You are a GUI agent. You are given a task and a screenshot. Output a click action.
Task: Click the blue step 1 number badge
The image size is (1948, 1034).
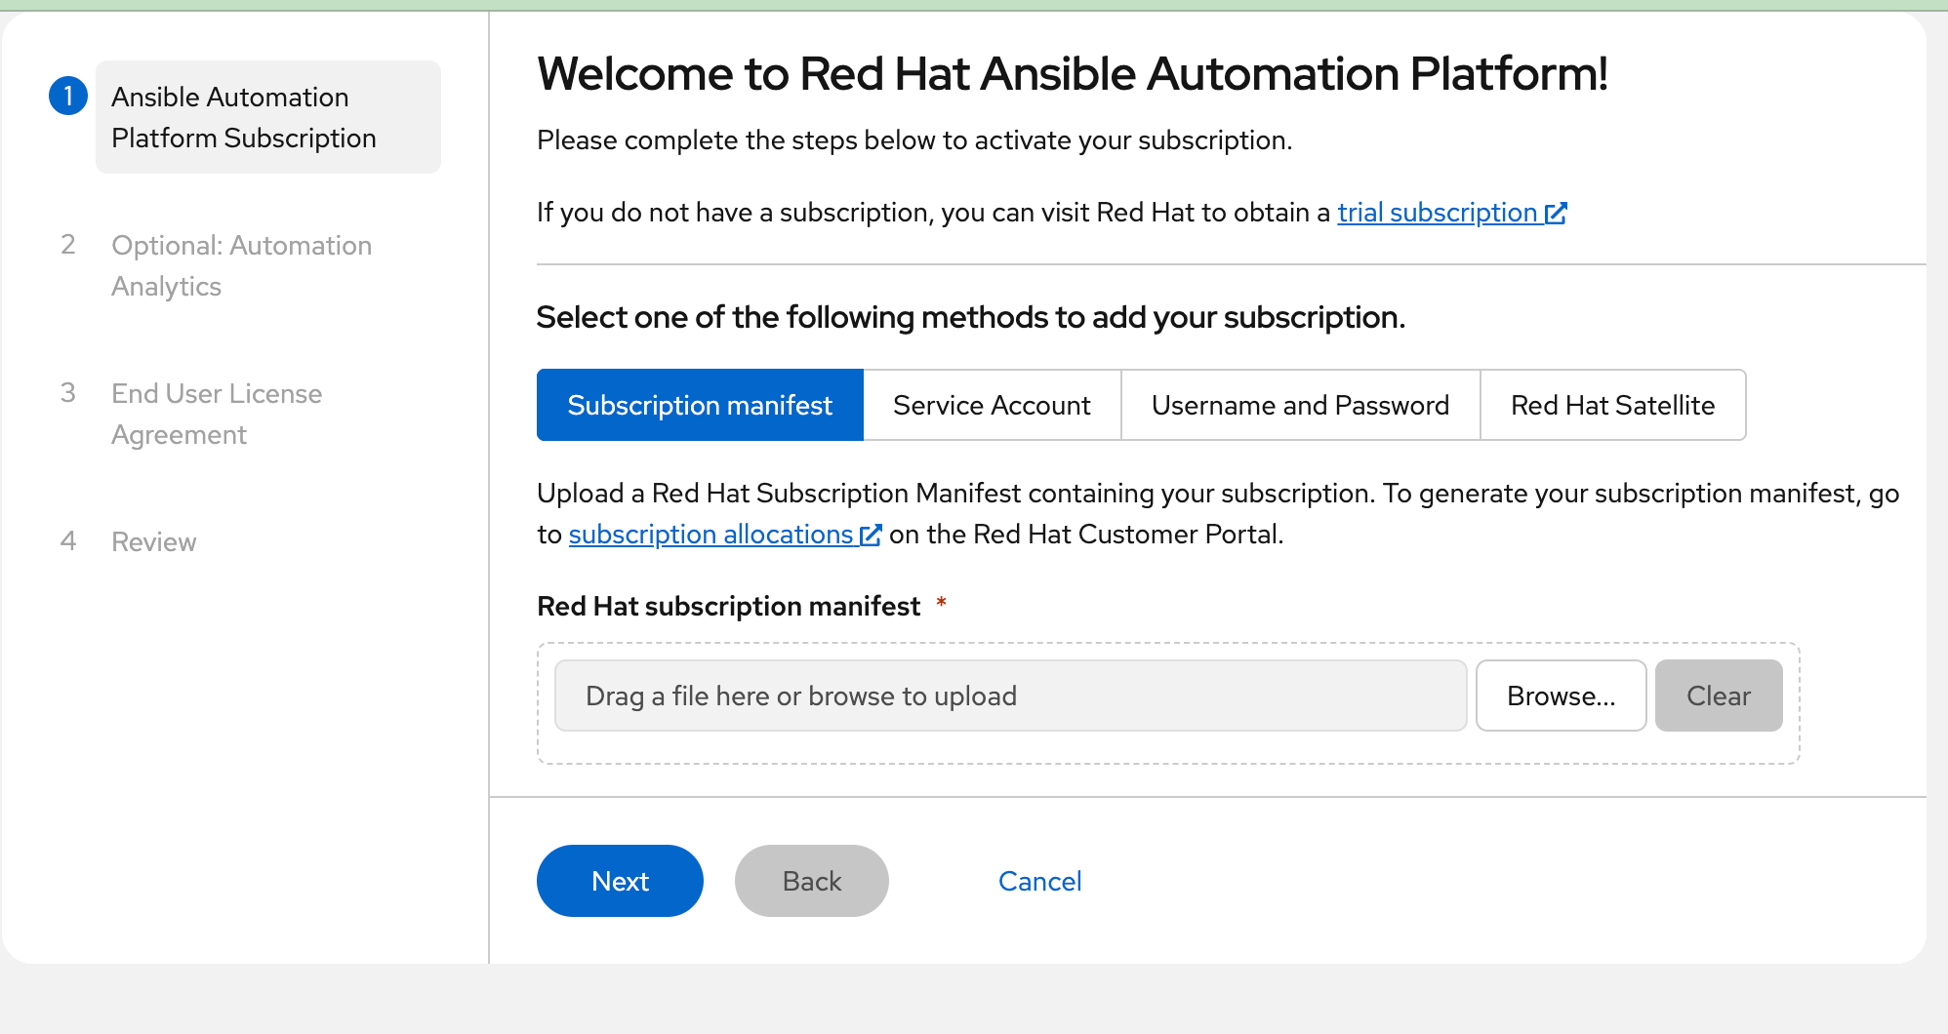pos(67,96)
